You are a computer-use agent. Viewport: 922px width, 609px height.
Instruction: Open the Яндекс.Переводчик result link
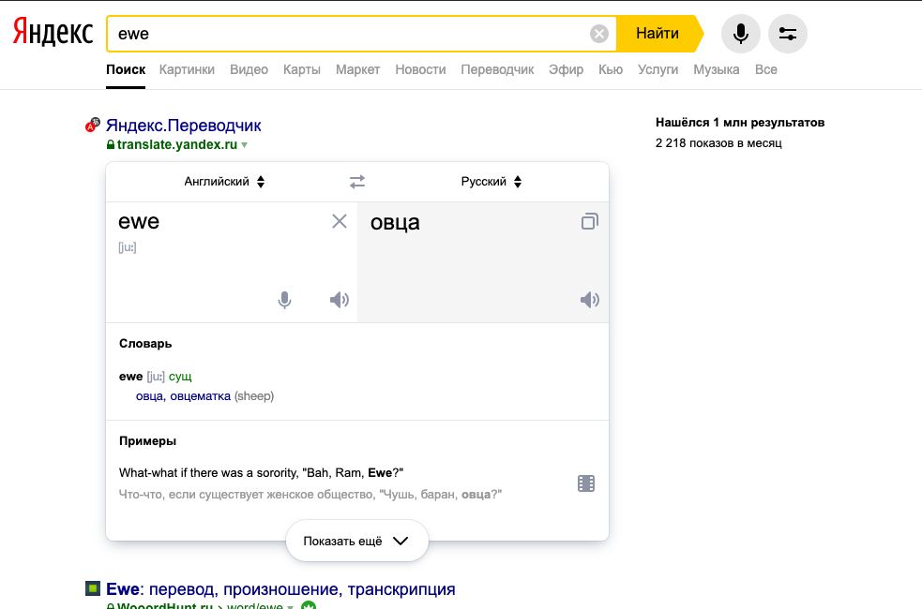(x=184, y=126)
